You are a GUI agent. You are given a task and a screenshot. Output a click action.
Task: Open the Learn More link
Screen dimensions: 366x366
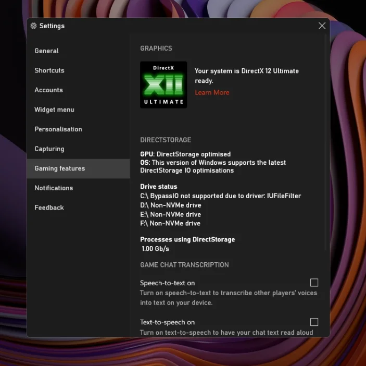coord(212,93)
